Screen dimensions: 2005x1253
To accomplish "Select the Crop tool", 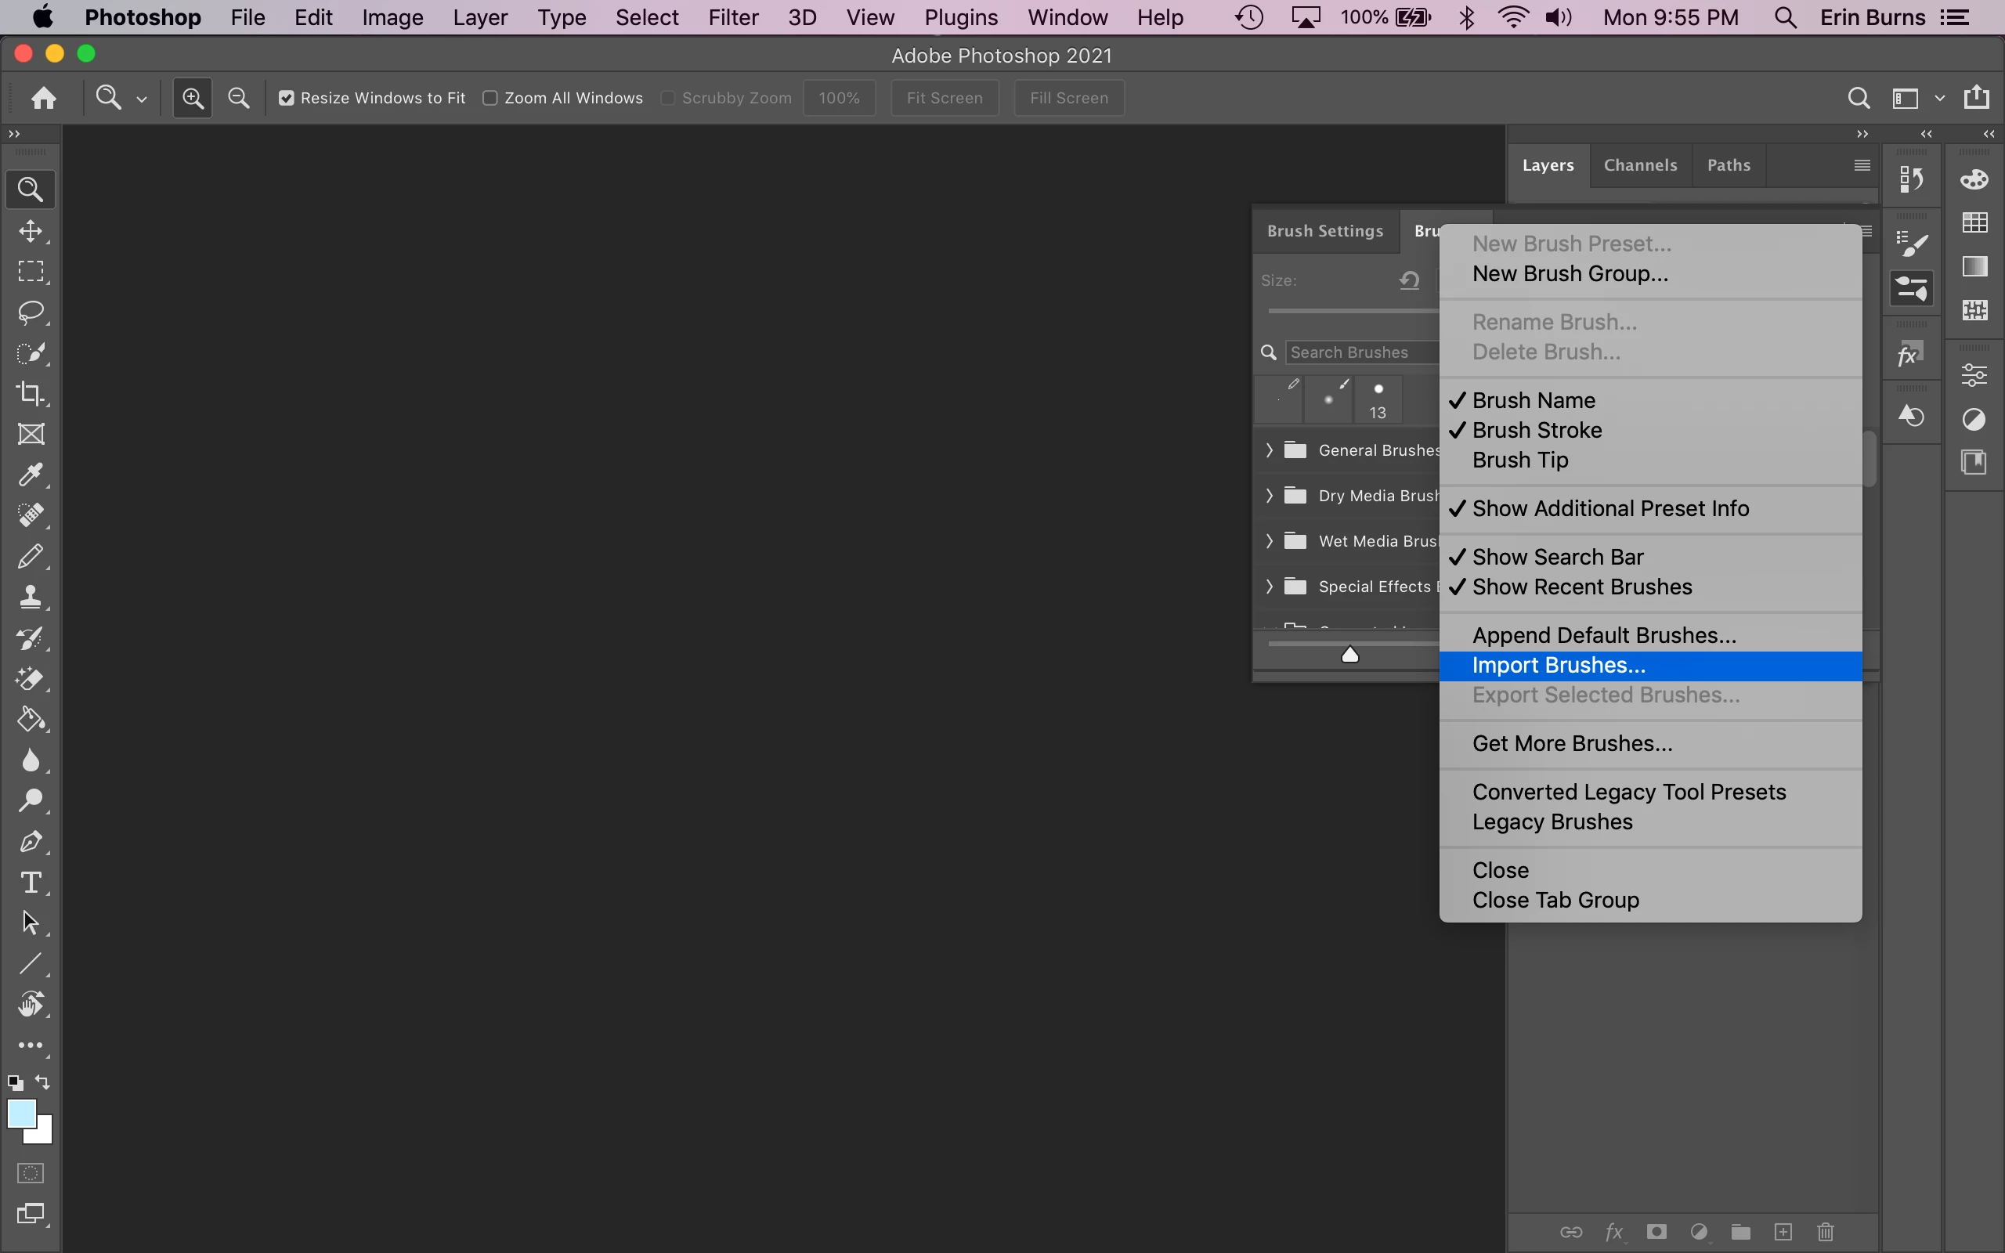I will tap(31, 394).
